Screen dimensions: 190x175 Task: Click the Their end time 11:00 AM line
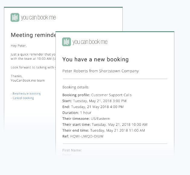(103, 131)
